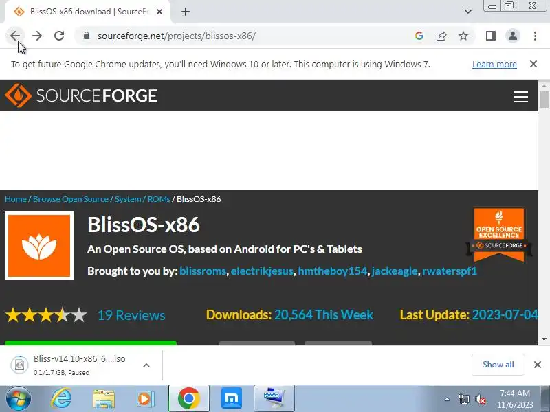This screenshot has width=550, height=412.
Task: Go to the Home breadcrumb
Action: [x=15, y=199]
